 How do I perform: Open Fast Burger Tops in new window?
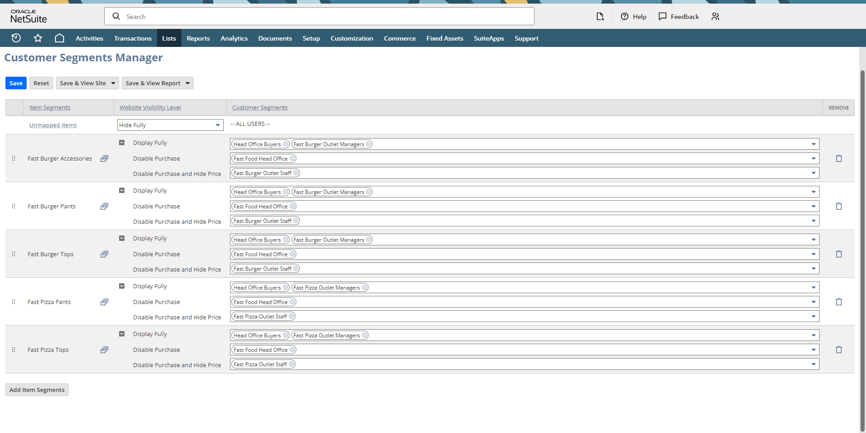click(x=104, y=254)
